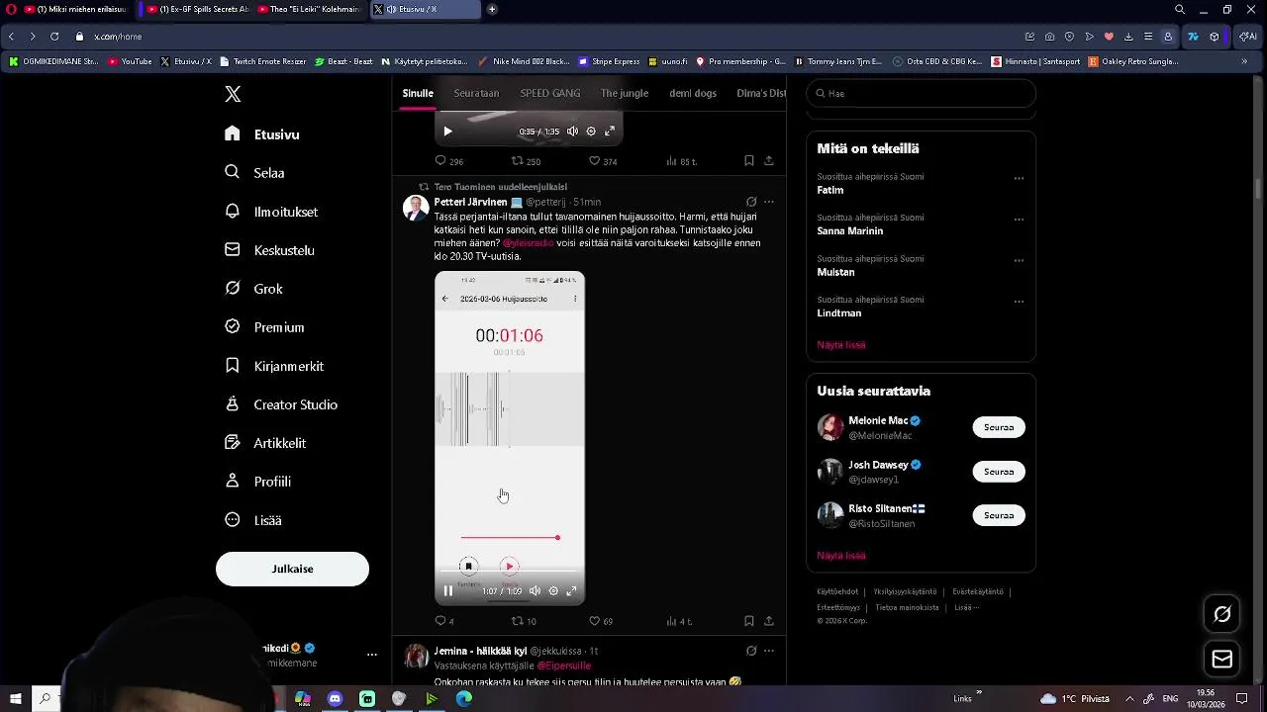Mute the Huijaussoitto video
This screenshot has width=1267, height=712.
pyautogui.click(x=536, y=591)
